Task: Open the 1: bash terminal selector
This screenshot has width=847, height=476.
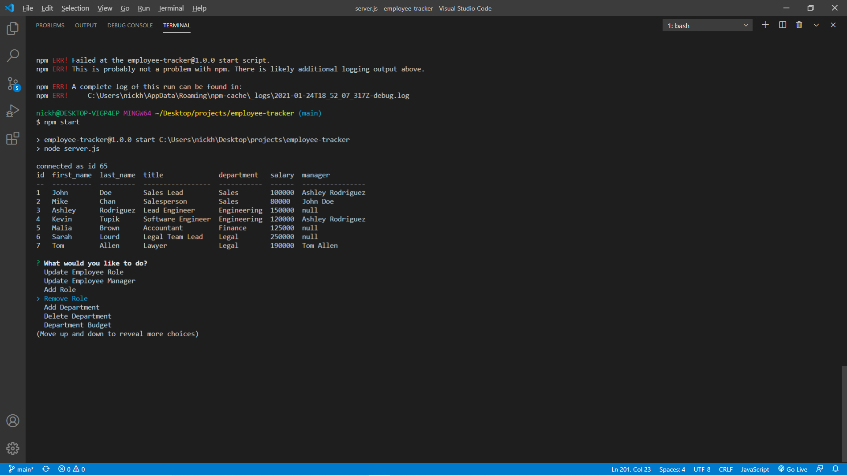Action: (707, 25)
